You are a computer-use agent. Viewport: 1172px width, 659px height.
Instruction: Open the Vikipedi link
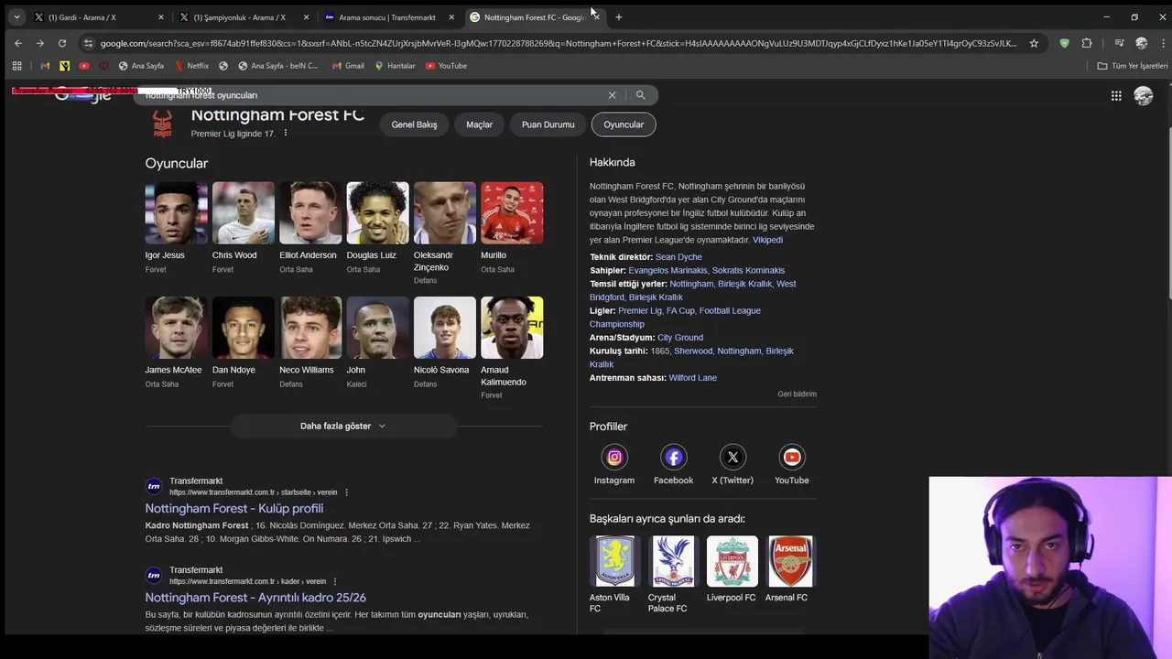pos(767,240)
